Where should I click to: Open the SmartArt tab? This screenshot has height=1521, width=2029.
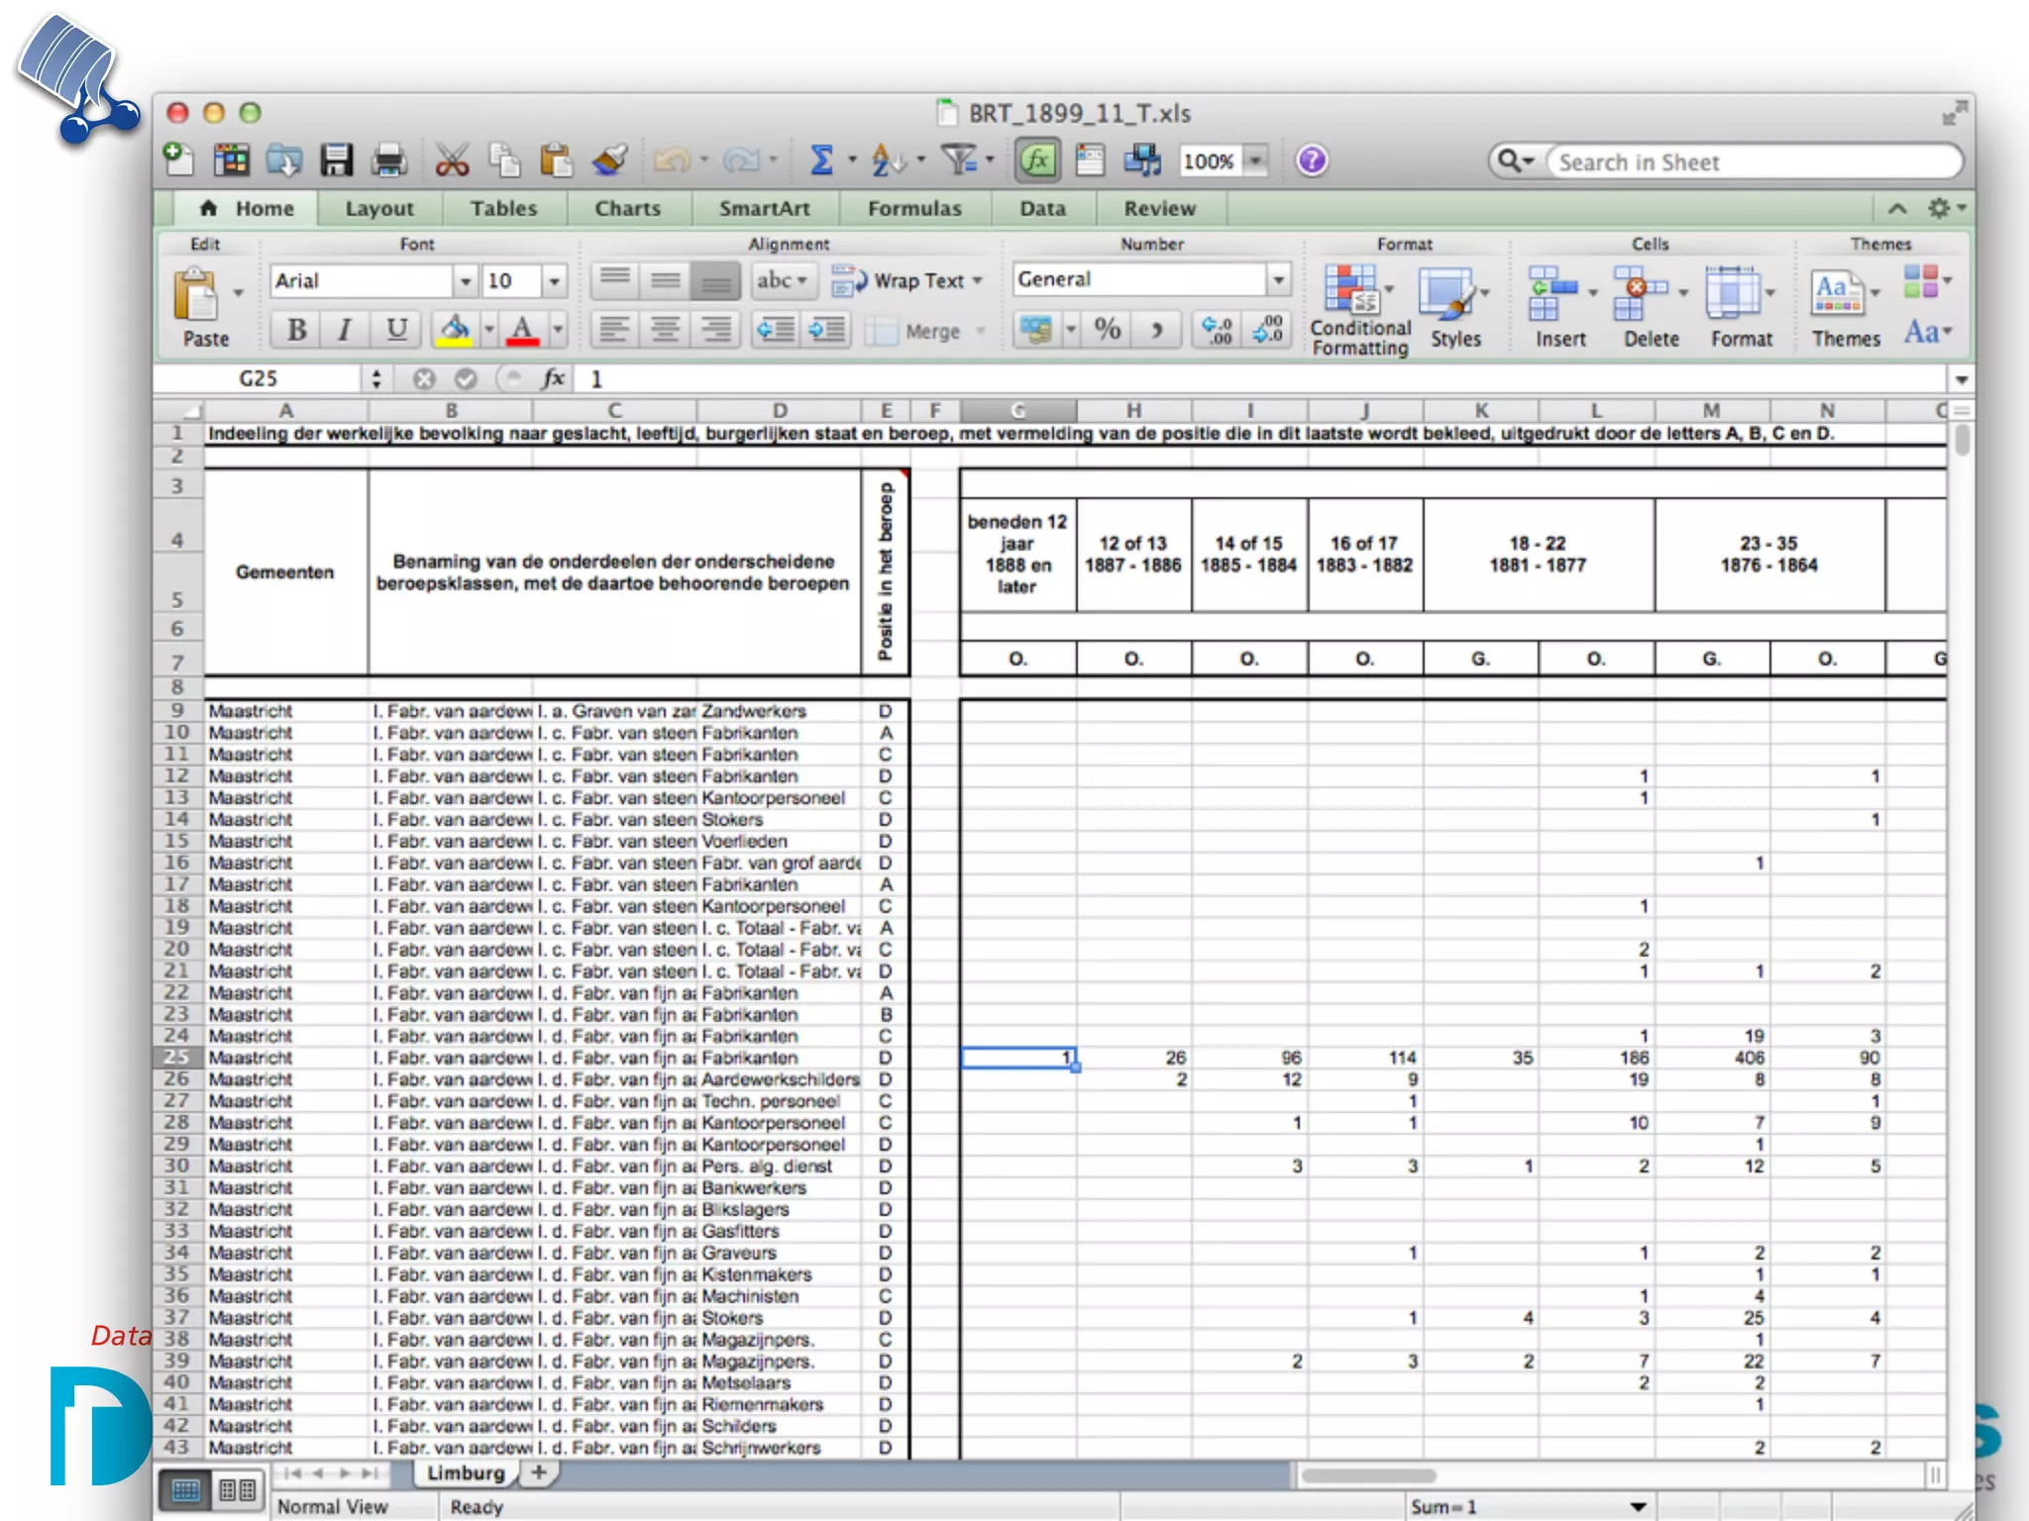(764, 209)
